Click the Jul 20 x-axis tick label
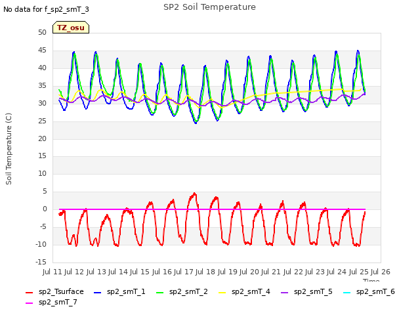Viewport: 420px width, 315px height. (249, 272)
